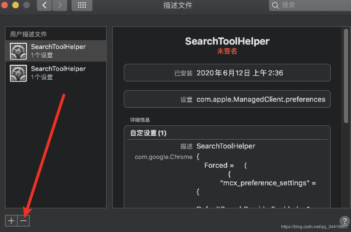Click the search magnifier icon
Screen dimensions: 351x232
(275, 5)
